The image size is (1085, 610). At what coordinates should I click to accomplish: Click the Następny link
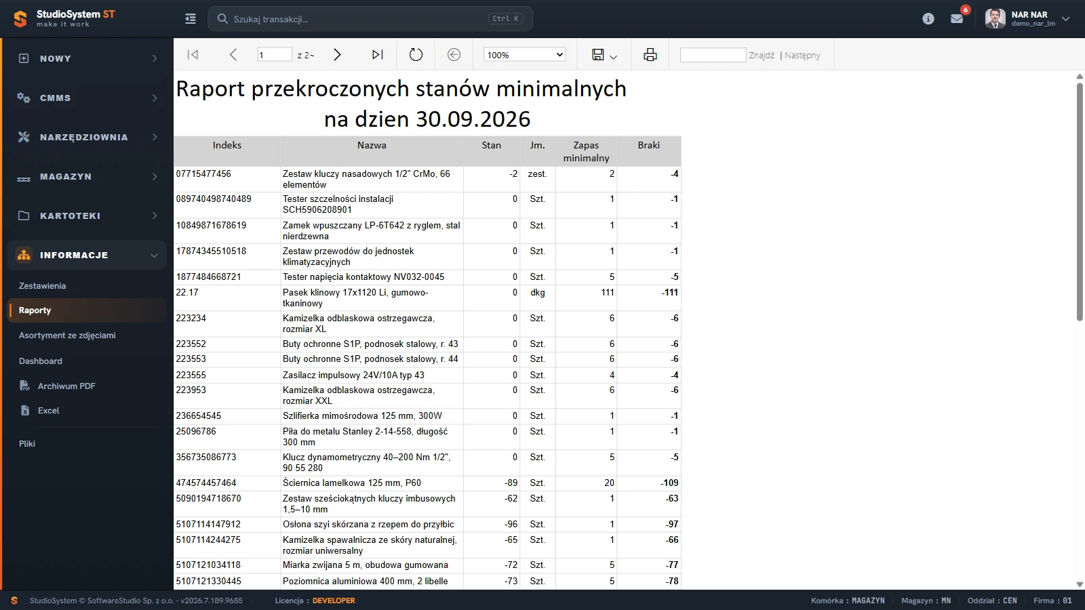pos(802,55)
